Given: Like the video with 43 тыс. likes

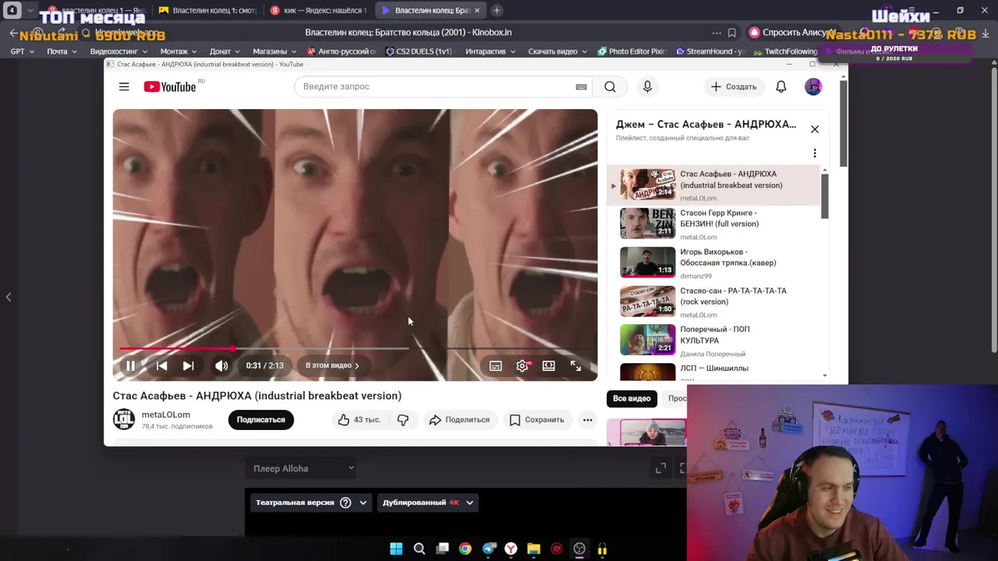Looking at the screenshot, I should point(359,420).
